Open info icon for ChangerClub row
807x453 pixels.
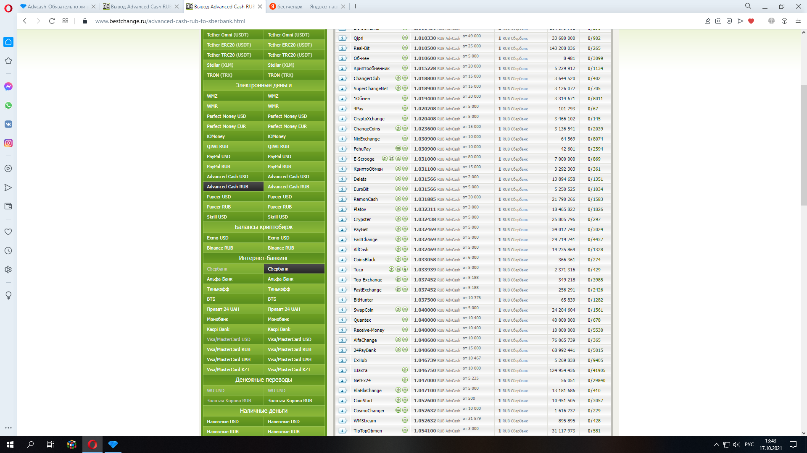[343, 78]
